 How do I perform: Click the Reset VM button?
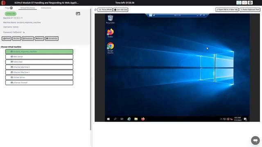click(7, 38)
